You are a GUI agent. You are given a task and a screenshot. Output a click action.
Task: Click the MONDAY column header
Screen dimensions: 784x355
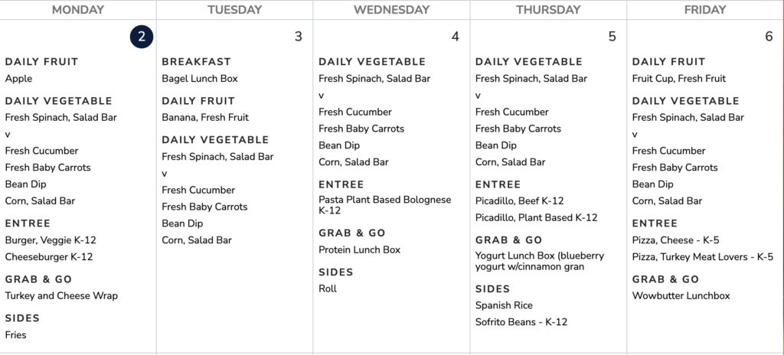point(78,10)
